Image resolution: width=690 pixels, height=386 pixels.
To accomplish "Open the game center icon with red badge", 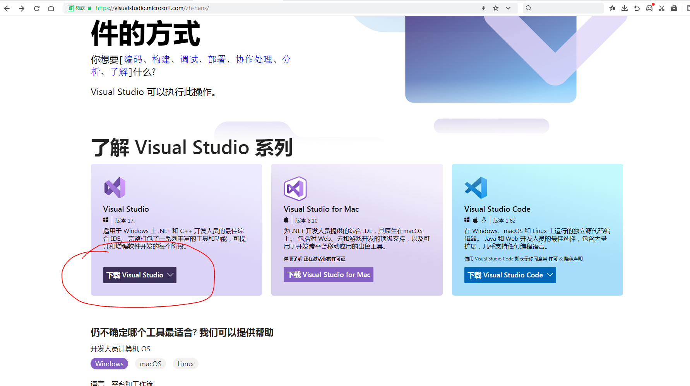I will [x=649, y=8].
